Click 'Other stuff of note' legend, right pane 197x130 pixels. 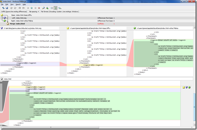[168, 40]
